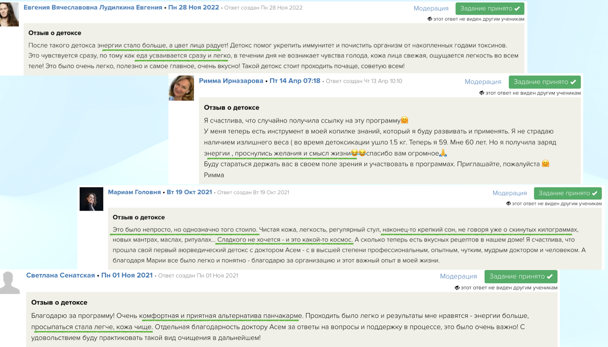Click phrase 'просыпаться стала легче, кожа чище'
Screen dimensions: 608x347
(91, 327)
